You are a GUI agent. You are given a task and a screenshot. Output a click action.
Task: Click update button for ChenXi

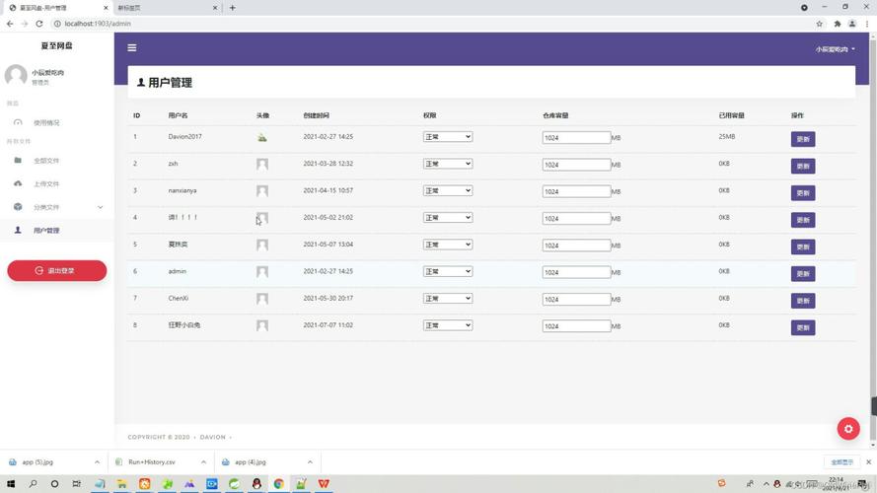coord(803,301)
